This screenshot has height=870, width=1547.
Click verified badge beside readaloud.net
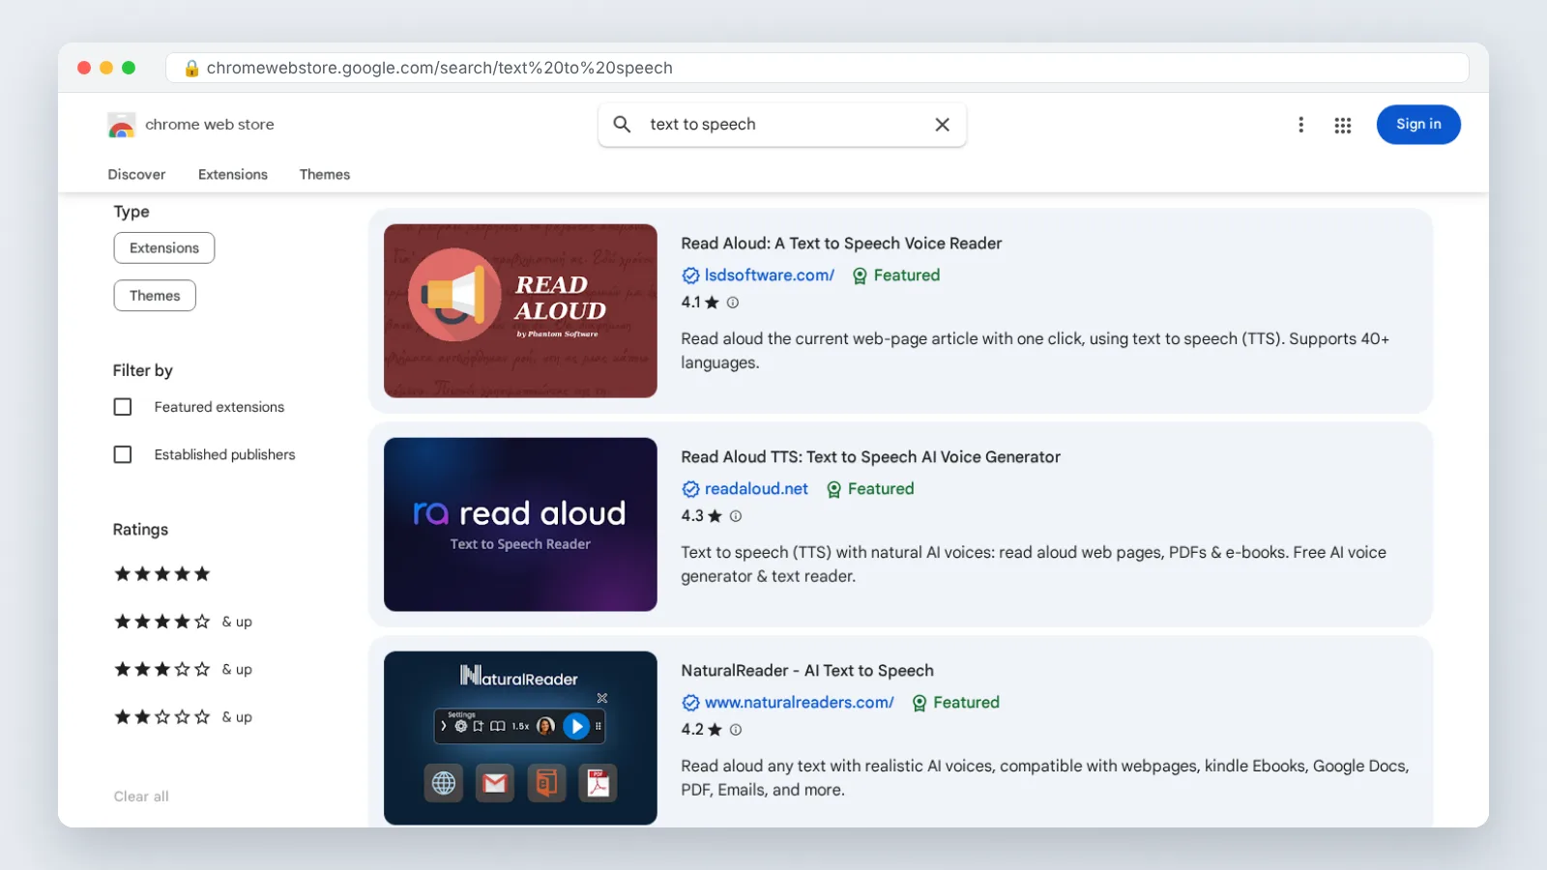[x=690, y=489]
